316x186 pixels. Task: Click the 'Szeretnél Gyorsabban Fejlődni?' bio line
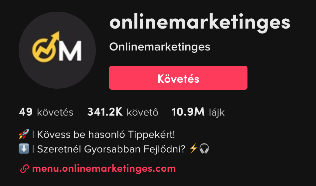point(111,149)
